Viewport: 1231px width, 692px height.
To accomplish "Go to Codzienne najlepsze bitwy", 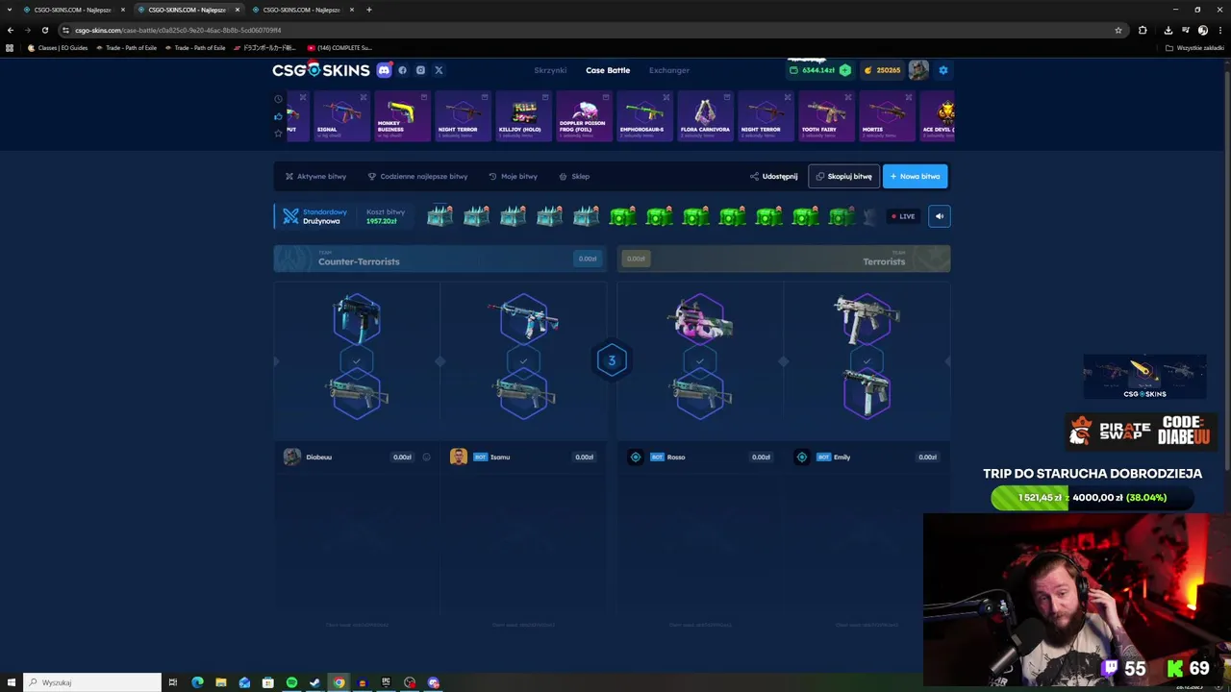I will click(417, 177).
